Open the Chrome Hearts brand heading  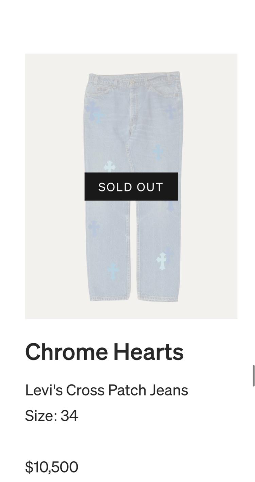[x=104, y=352]
